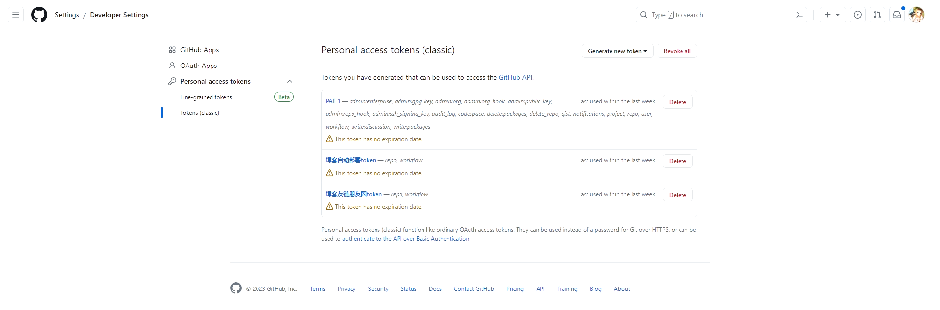Open the Status footer link

408,289
